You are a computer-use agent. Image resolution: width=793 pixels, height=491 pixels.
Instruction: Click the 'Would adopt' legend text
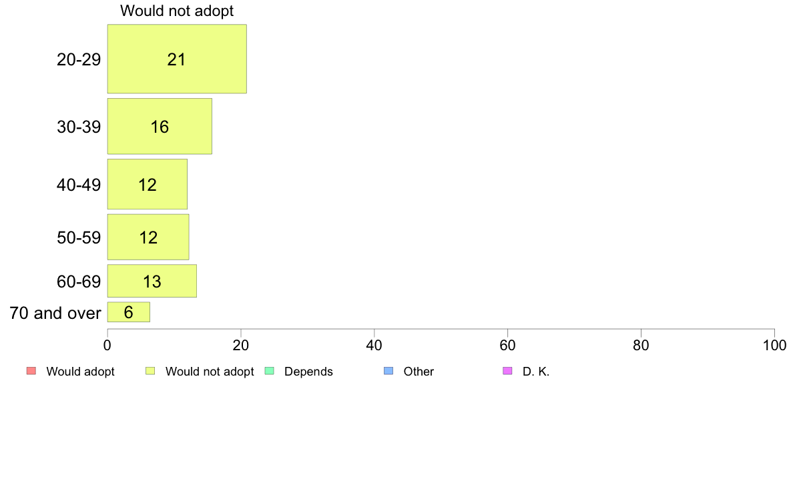pos(80,372)
